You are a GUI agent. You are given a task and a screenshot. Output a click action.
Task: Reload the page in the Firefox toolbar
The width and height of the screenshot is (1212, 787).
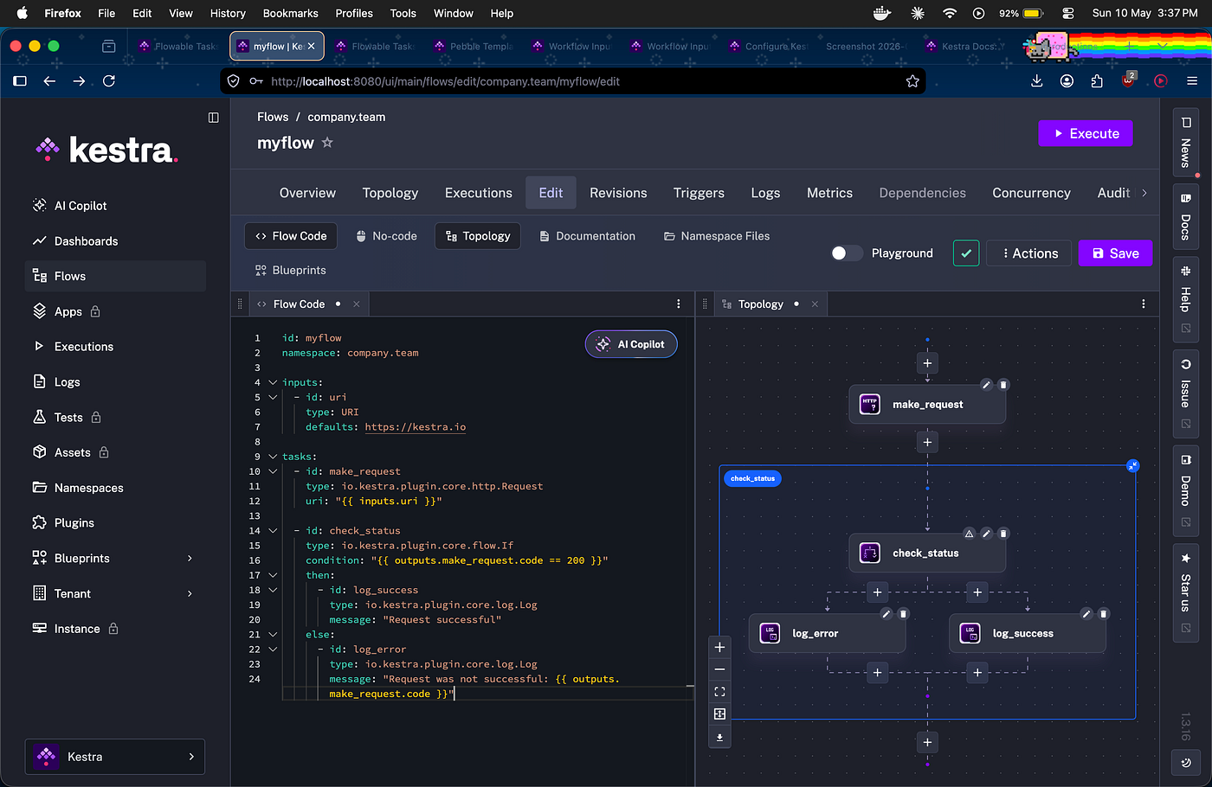[x=109, y=81]
